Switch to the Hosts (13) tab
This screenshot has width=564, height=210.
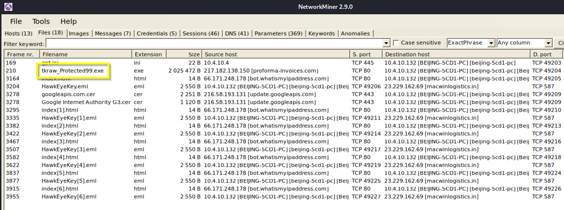tap(19, 33)
